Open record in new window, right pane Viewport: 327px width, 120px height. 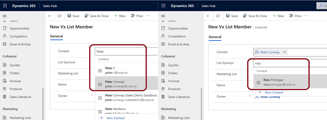[x=218, y=16]
